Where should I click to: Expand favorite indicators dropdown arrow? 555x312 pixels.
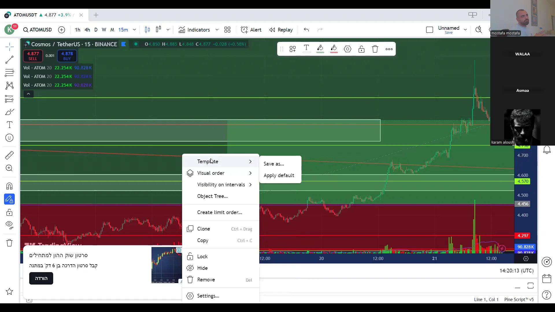tap(217, 30)
